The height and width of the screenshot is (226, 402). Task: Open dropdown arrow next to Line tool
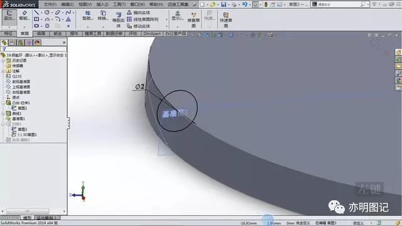click(41, 13)
